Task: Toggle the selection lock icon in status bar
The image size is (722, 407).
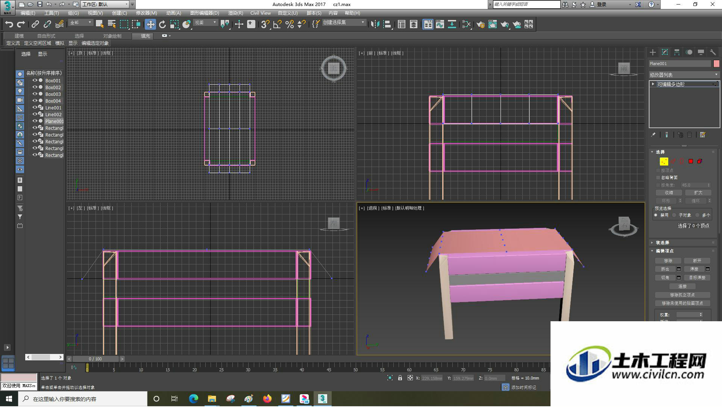Action: pyautogui.click(x=400, y=378)
